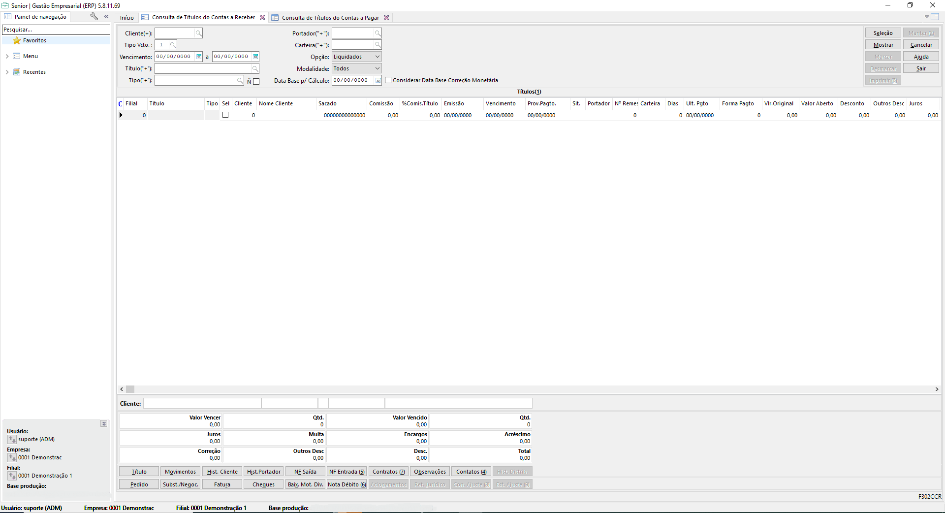Enable Considerar Data Base Correção Monetária
This screenshot has height=513, width=945.
388,80
